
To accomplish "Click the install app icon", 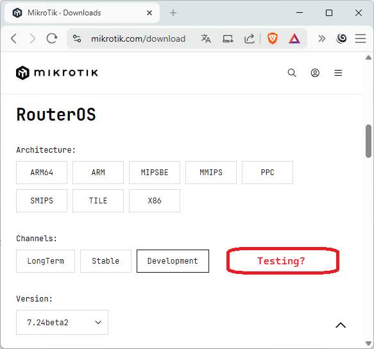I will coord(228,38).
